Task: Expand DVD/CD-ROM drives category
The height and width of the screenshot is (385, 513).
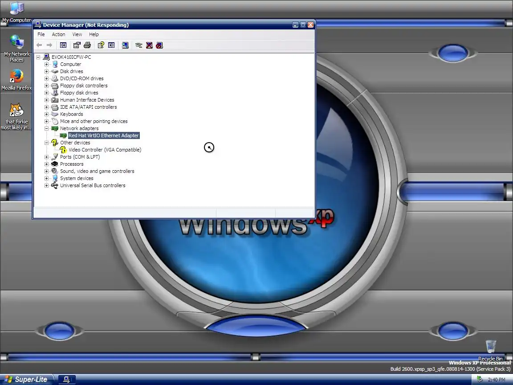Action: tap(46, 78)
